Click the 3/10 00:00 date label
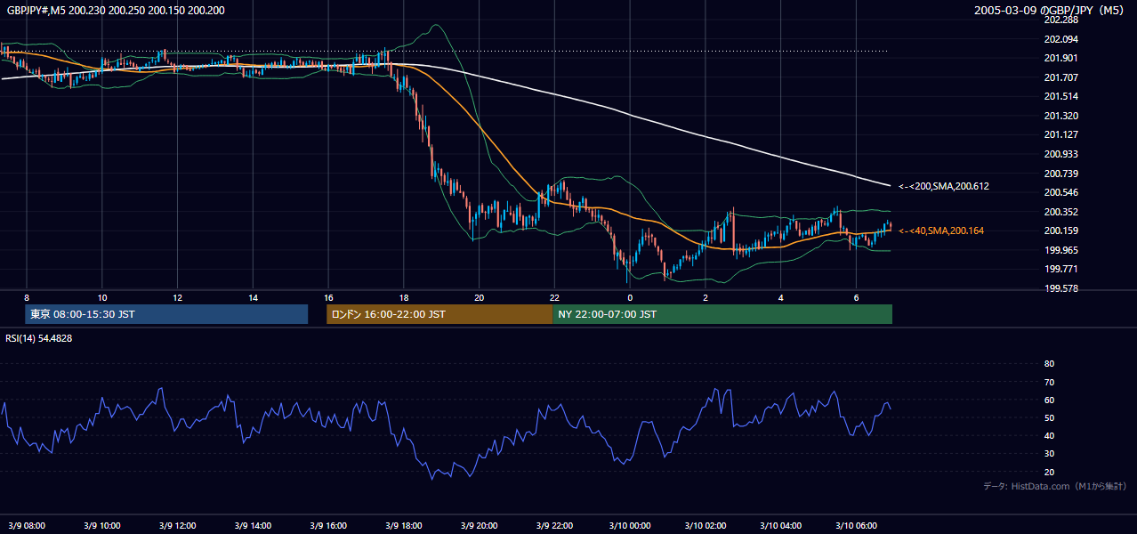Screen dimensions: 1137x534 point(629,525)
